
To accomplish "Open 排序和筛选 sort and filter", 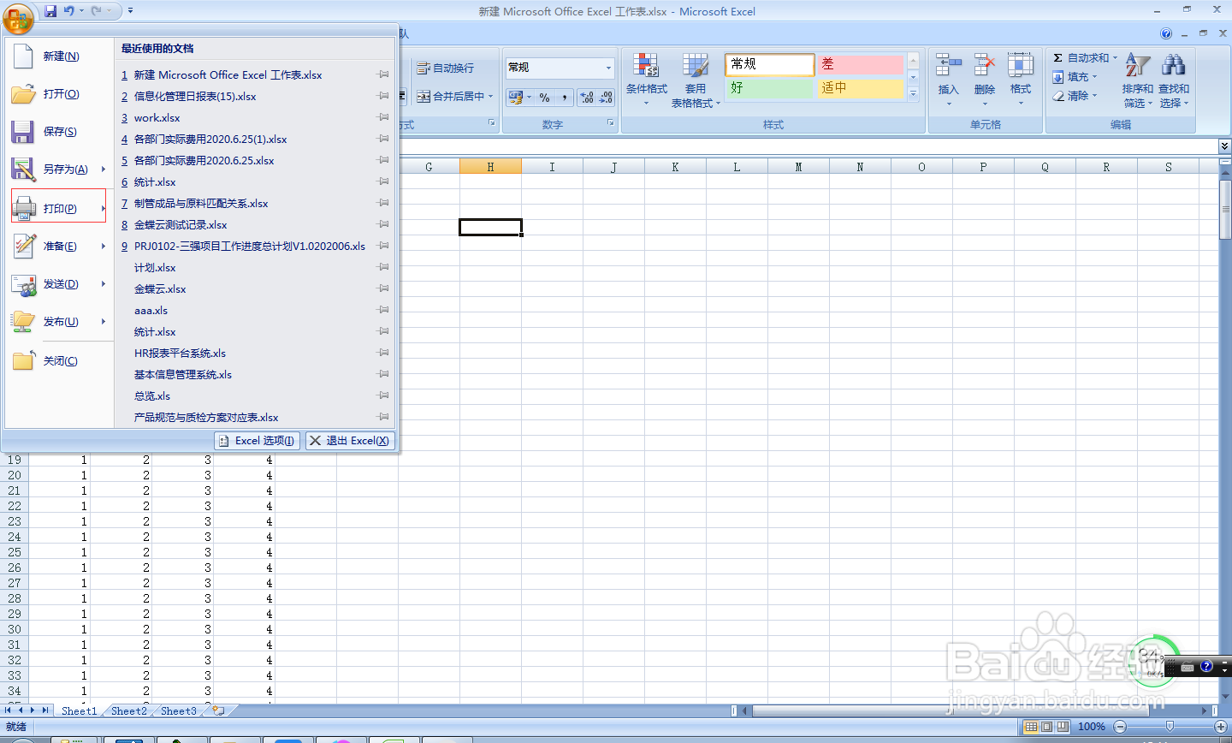I will 1137,80.
